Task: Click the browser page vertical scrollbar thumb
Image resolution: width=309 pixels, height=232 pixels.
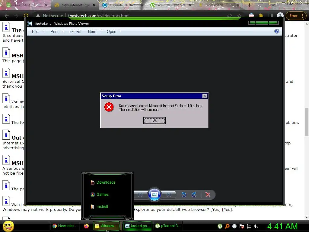Action: pos(307,122)
